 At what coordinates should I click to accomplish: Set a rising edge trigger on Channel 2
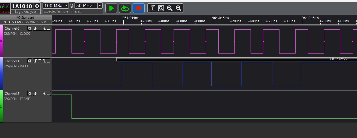(x=35, y=94)
